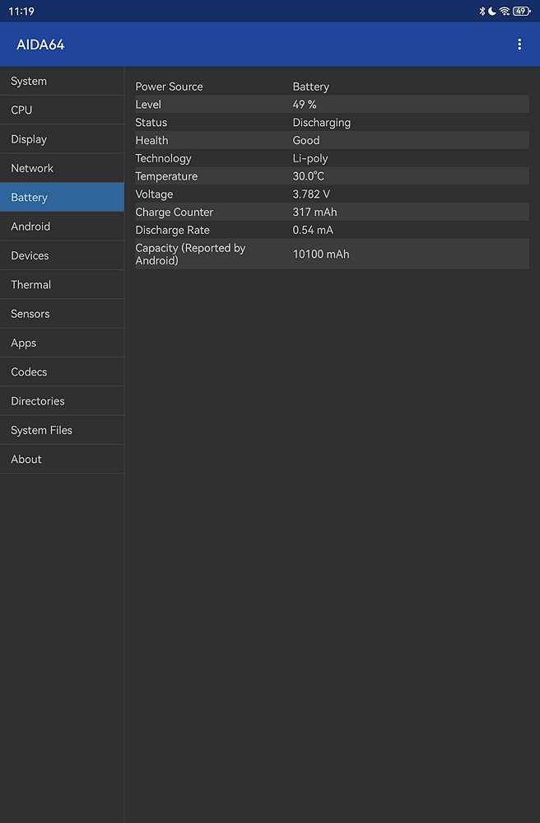The width and height of the screenshot is (540, 823).
Task: Click the AIDA64 app title
Action: [x=40, y=44]
